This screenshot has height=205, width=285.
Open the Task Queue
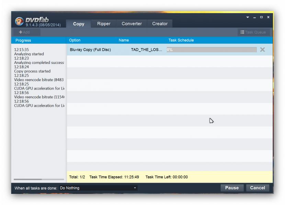pos(253,32)
